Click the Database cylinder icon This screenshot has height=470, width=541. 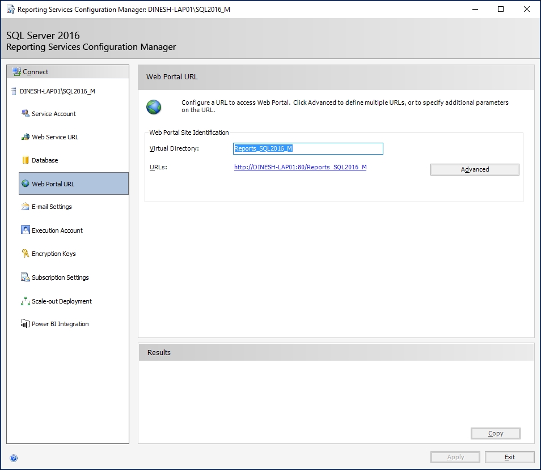tap(25, 160)
